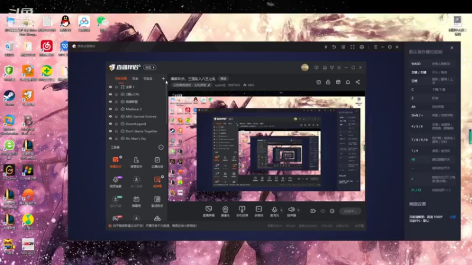Click the scrolling notice text in status bar

pyautogui.click(x=155, y=226)
